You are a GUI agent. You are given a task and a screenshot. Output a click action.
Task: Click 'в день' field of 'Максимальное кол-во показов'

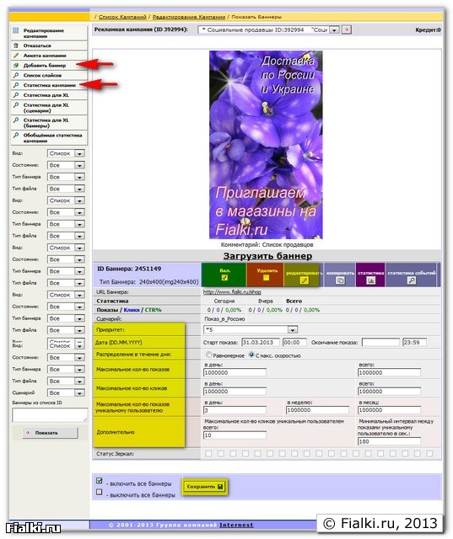[235, 372]
